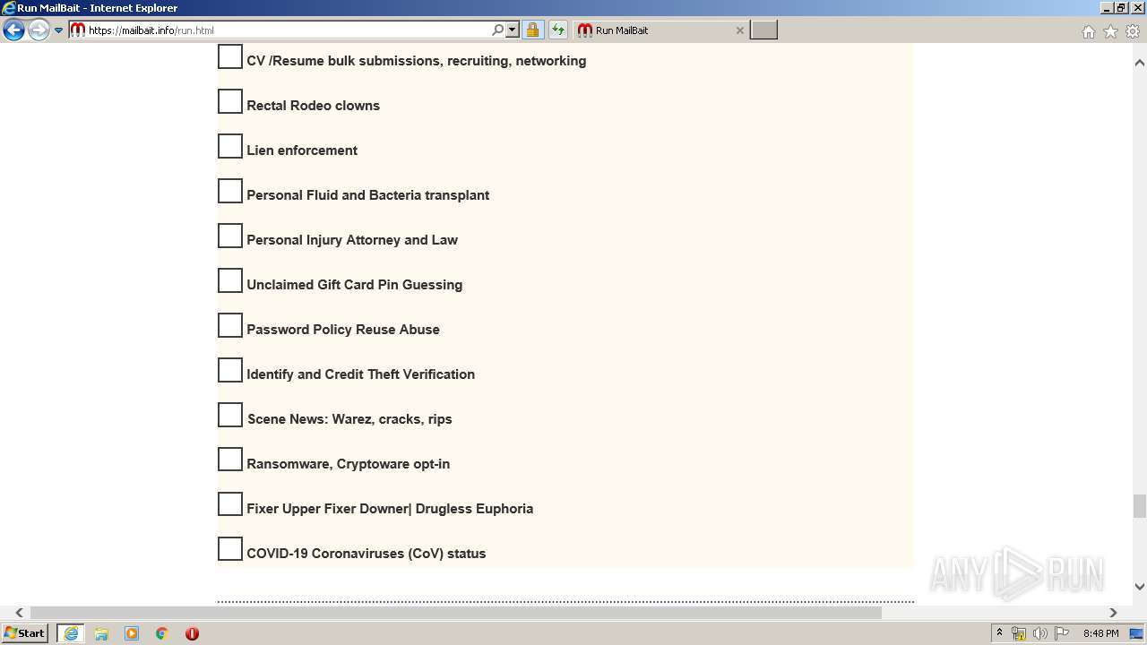
Task: Open the Tools gear icon
Action: click(x=1133, y=31)
